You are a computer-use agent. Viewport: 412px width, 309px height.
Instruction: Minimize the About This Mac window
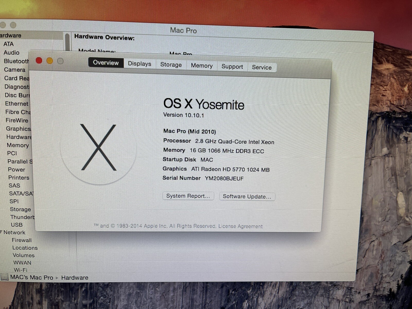[50, 61]
